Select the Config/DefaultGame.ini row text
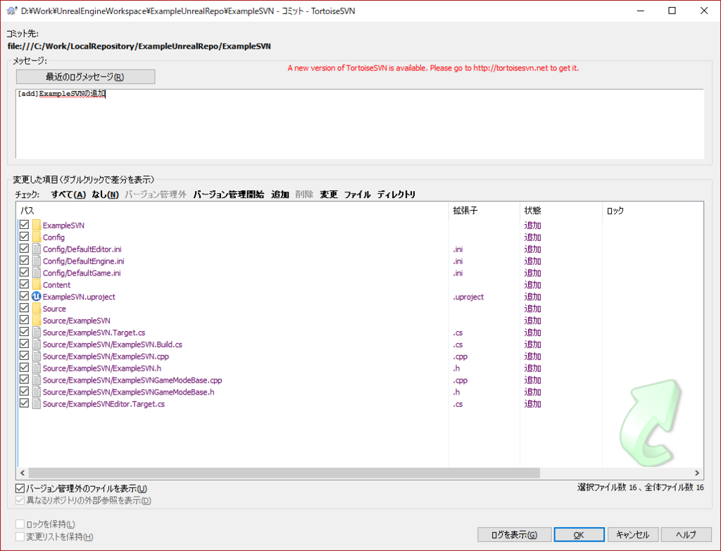The width and height of the screenshot is (721, 551). 82,273
